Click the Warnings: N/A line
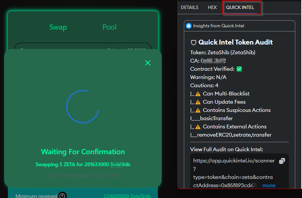The height and width of the screenshot is (198, 302). click(x=208, y=77)
